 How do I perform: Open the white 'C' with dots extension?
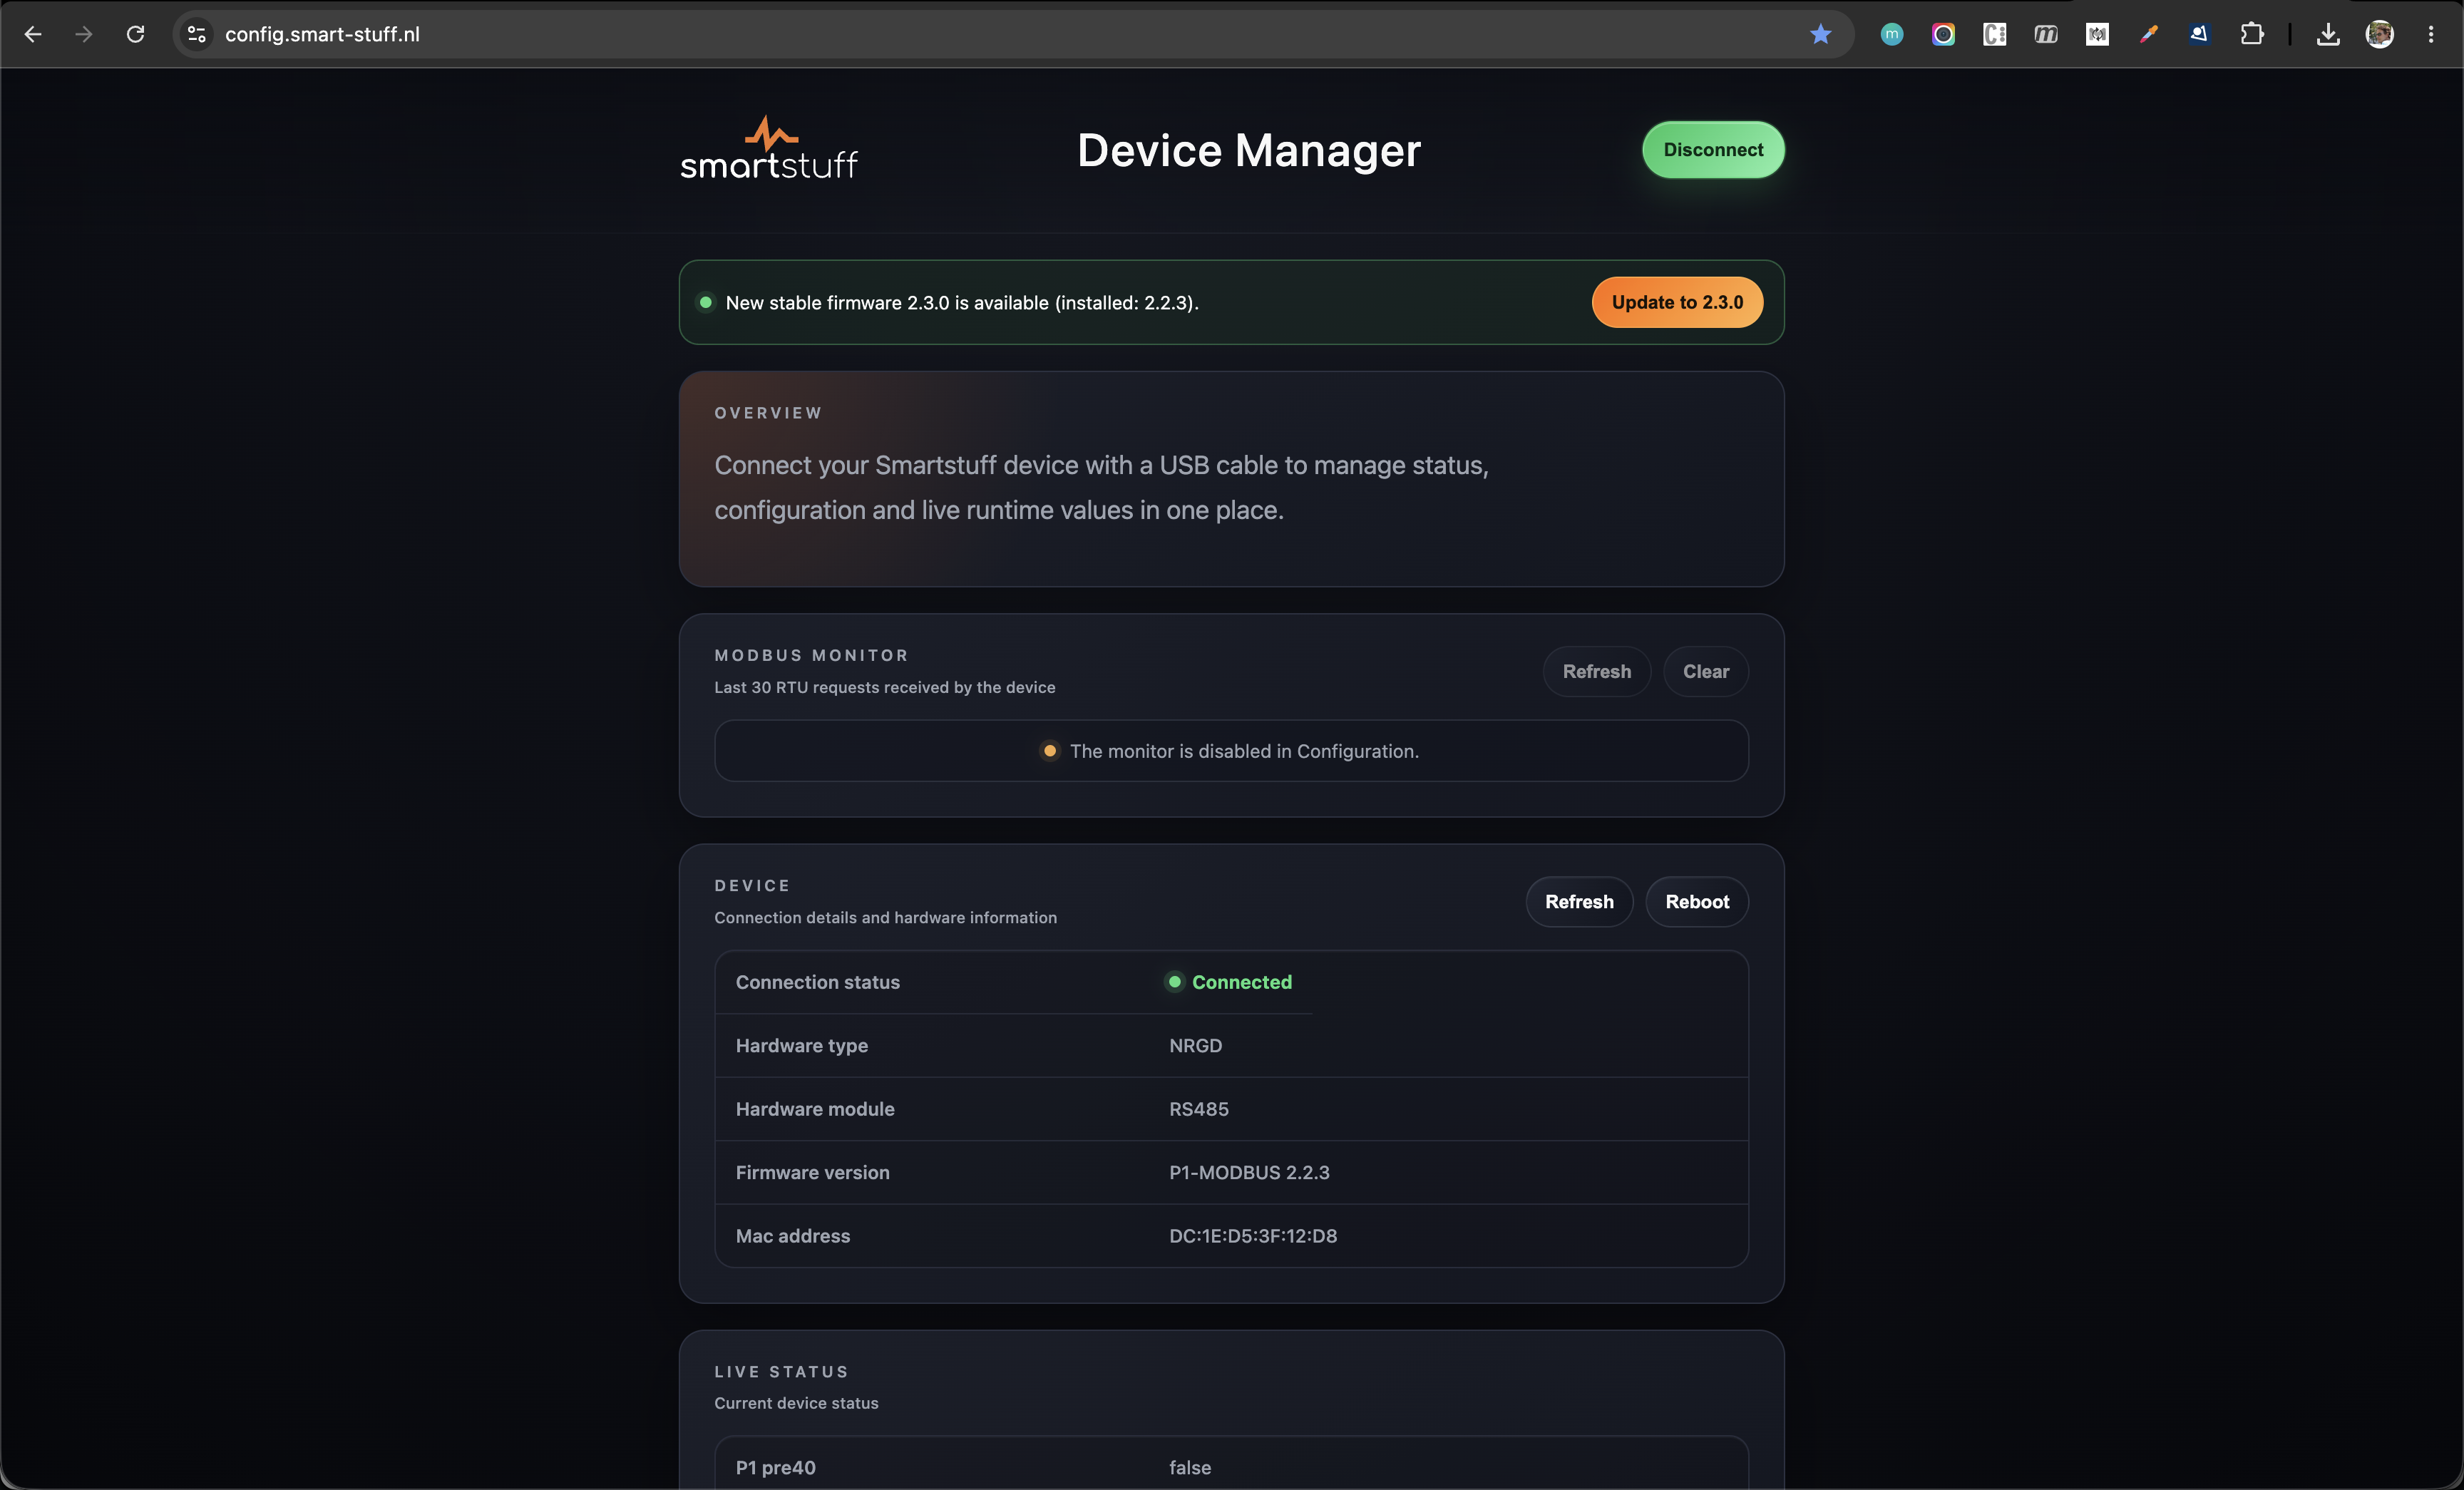click(x=1994, y=34)
